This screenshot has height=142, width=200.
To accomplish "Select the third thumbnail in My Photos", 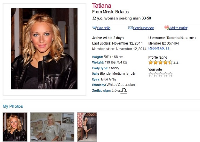I will pyautogui.click(x=87, y=127).
